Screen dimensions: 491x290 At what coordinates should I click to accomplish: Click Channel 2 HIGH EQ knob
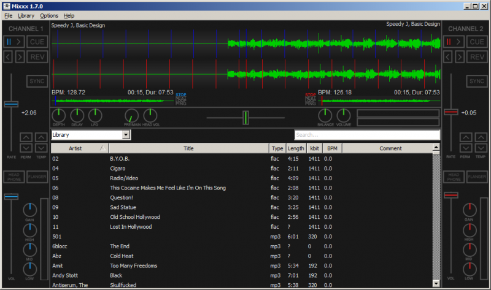[x=470, y=231]
